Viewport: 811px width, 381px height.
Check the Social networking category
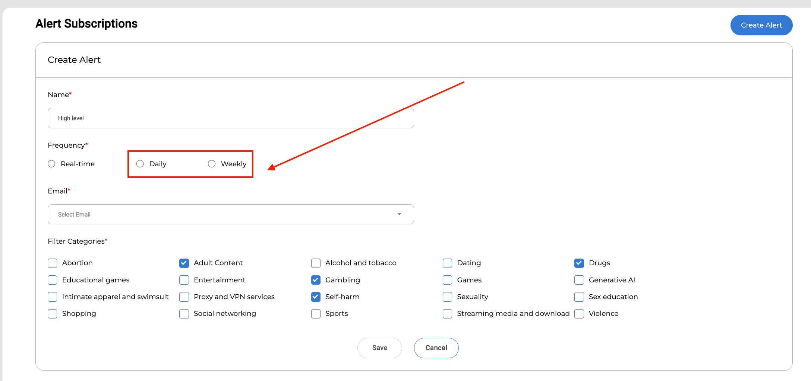click(184, 314)
